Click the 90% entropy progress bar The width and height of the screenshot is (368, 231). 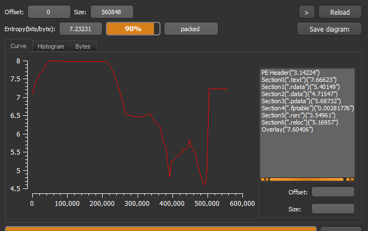coord(133,29)
